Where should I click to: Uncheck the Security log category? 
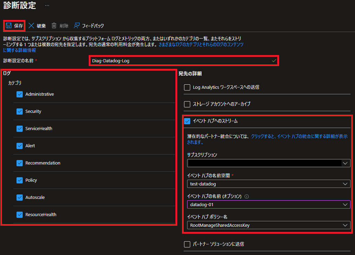click(20, 111)
